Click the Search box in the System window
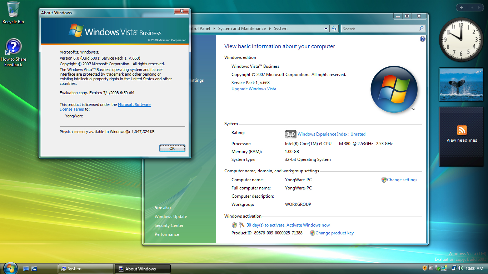 [383, 29]
